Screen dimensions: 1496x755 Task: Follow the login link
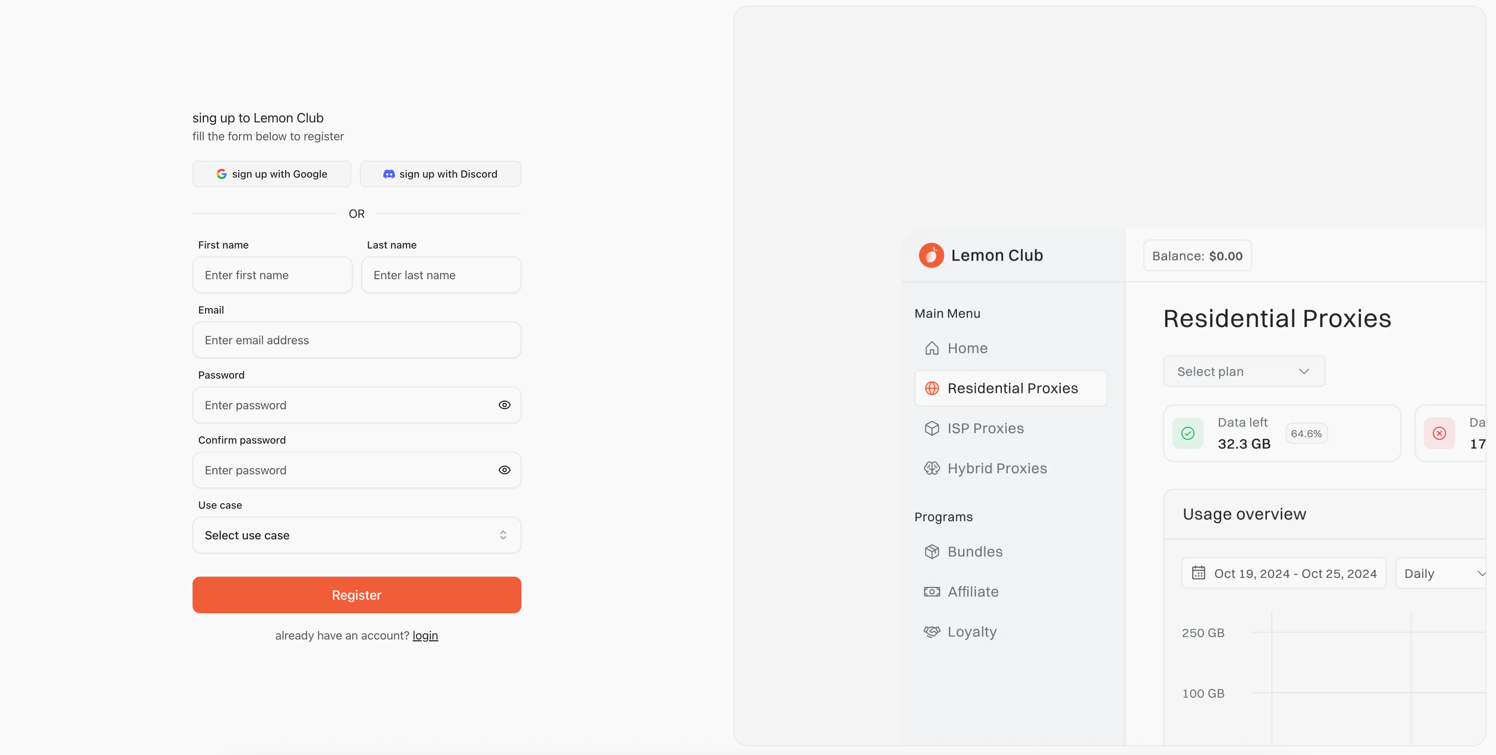(425, 636)
